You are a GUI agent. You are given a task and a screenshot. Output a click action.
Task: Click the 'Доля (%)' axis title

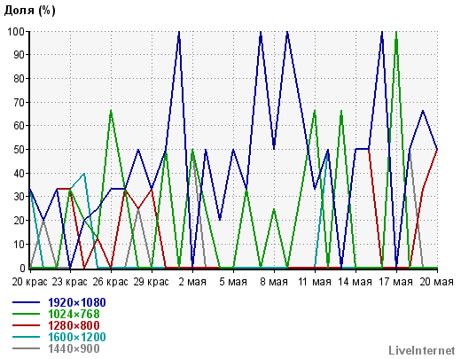pyautogui.click(x=30, y=11)
